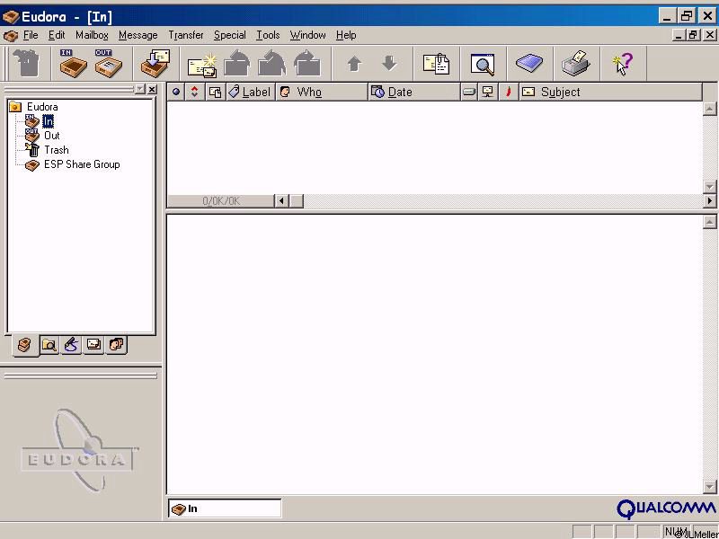Open the Window menu
The image size is (719, 539).
307,35
